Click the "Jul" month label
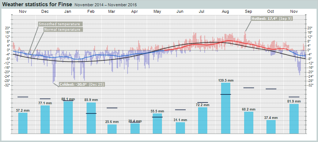This screenshot has width=318, height=142. 201,12
